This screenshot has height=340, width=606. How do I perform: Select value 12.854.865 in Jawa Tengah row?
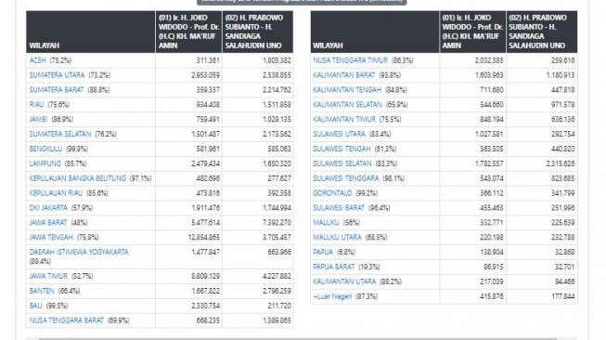[x=204, y=237]
